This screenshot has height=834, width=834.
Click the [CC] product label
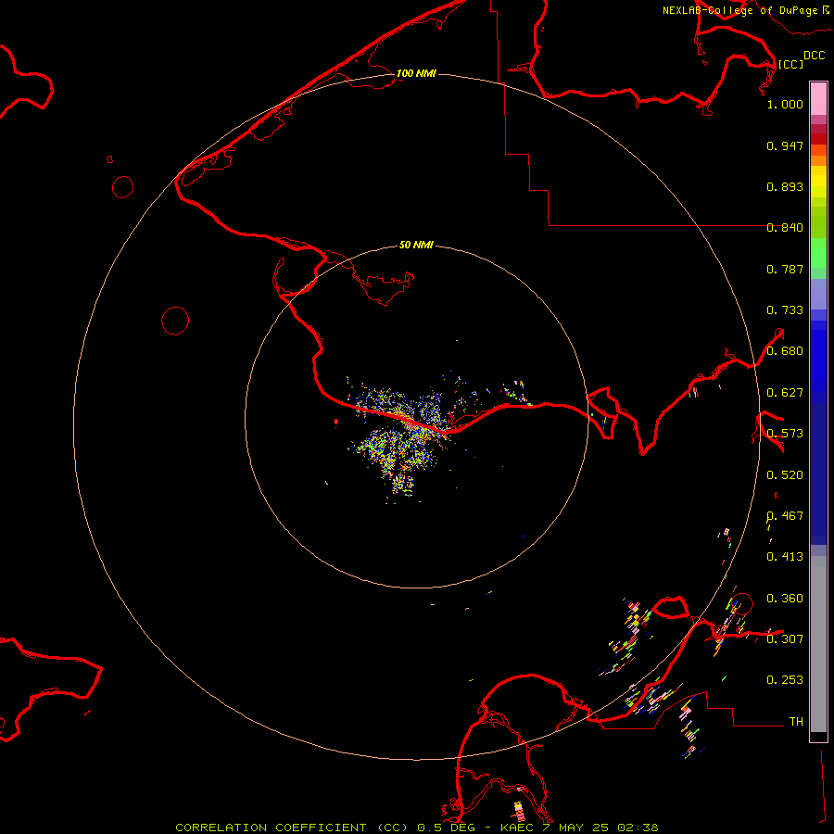pyautogui.click(x=790, y=64)
